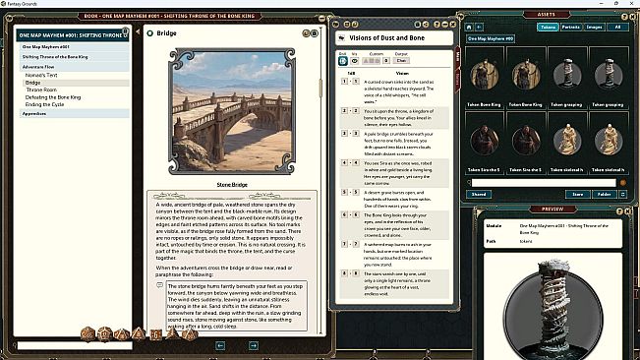The width and height of the screenshot is (640, 360).
Task: Open Nomad's Tent page in index
Action: tap(41, 75)
